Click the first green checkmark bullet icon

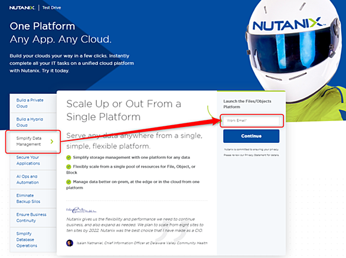68,158
